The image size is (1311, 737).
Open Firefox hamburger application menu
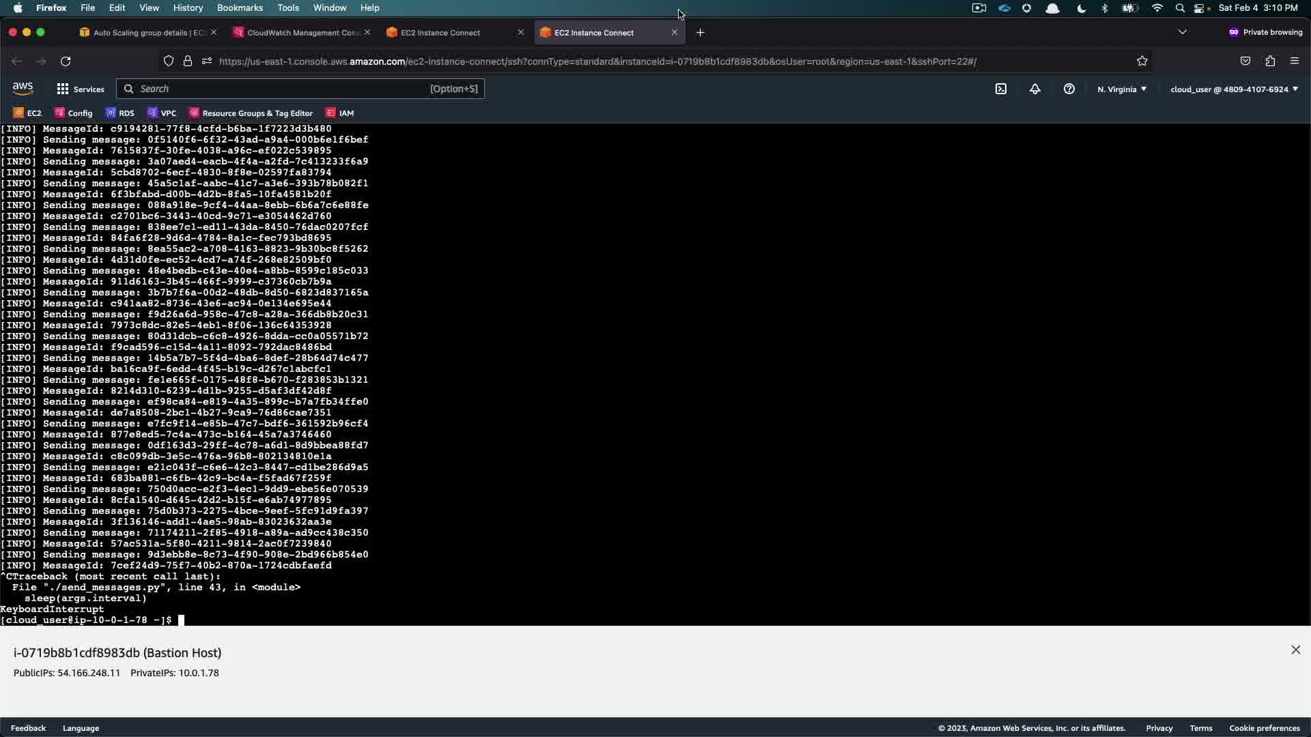click(x=1295, y=61)
